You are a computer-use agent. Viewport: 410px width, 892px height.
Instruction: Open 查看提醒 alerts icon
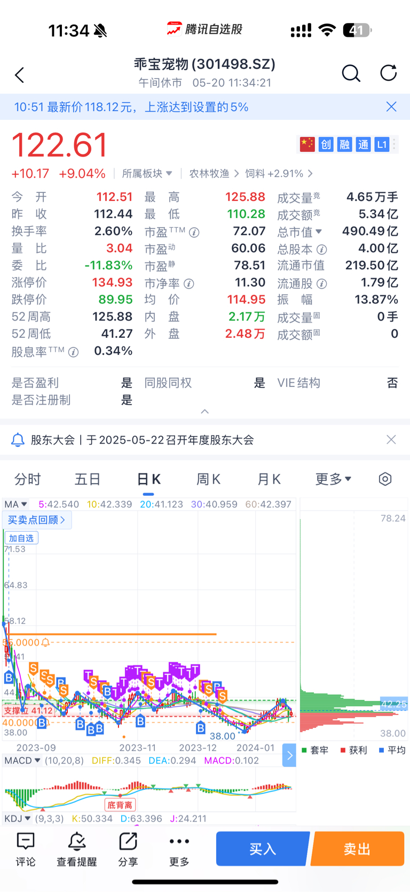point(77,849)
